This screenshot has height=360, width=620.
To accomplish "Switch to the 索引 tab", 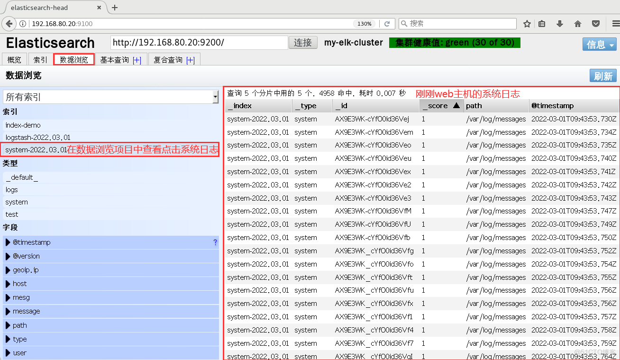I will point(40,60).
